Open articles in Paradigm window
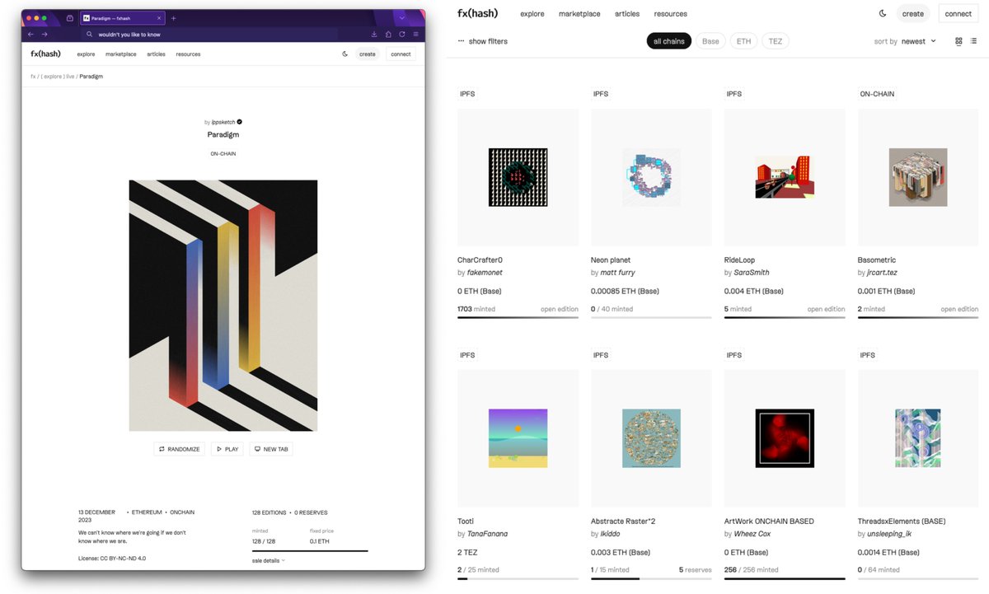This screenshot has width=989, height=594. pyautogui.click(x=157, y=54)
